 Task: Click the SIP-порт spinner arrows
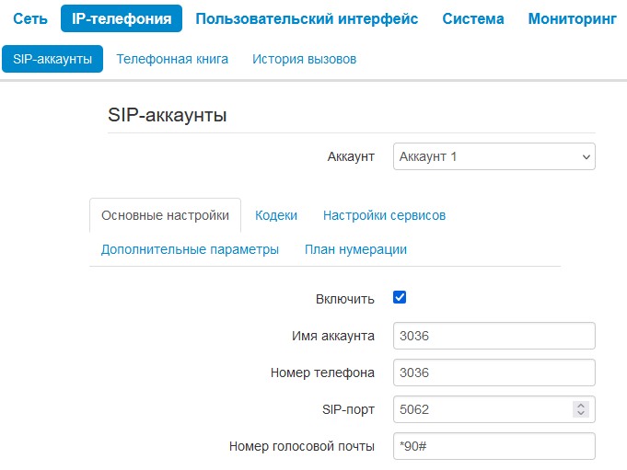tap(580, 409)
